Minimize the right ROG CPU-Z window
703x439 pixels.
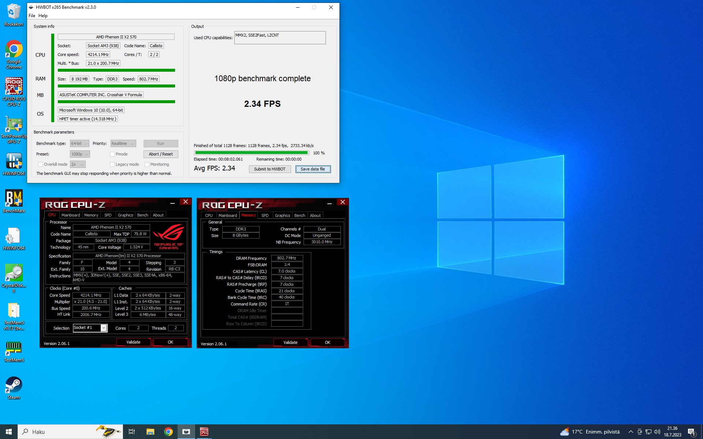329,203
